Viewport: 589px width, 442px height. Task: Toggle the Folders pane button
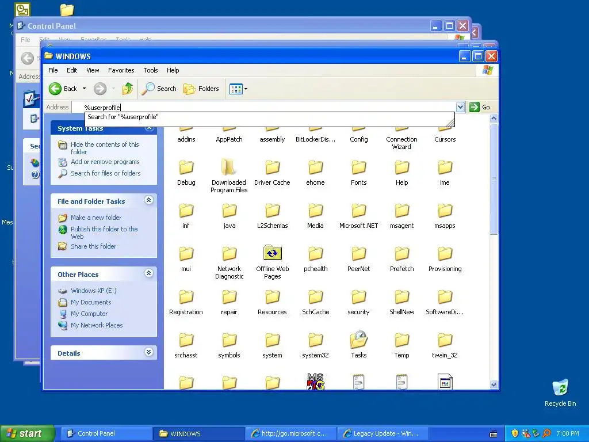(x=201, y=89)
